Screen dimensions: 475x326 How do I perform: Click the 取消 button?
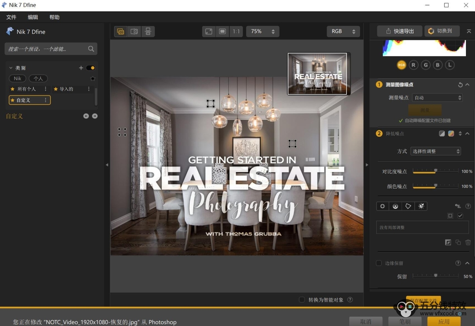pos(366,322)
